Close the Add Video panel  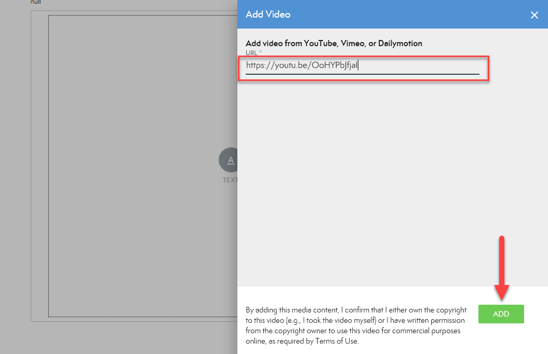534,15
